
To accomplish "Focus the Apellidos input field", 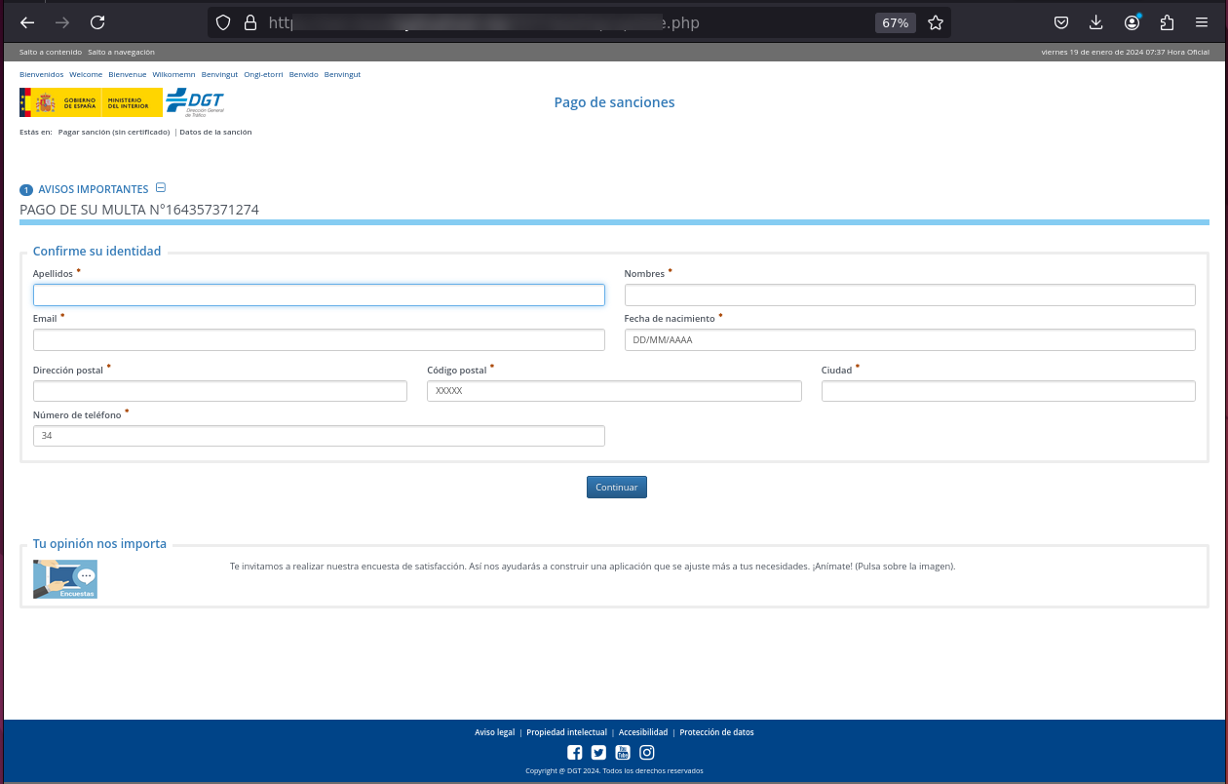I will (319, 294).
